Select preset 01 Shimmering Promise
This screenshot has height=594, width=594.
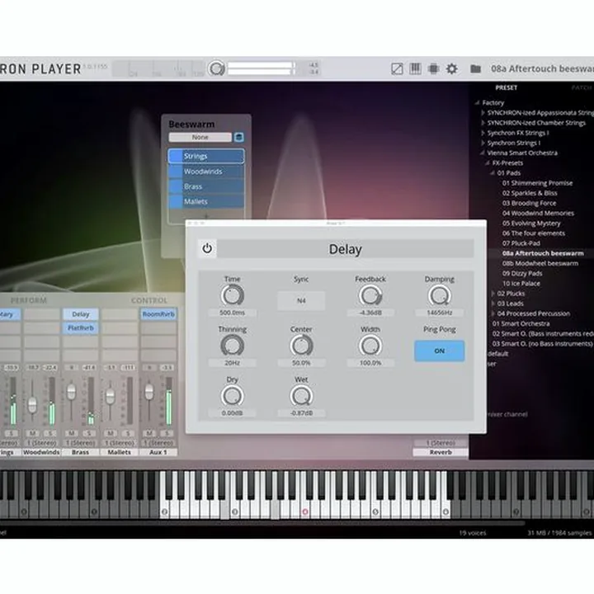[537, 183]
